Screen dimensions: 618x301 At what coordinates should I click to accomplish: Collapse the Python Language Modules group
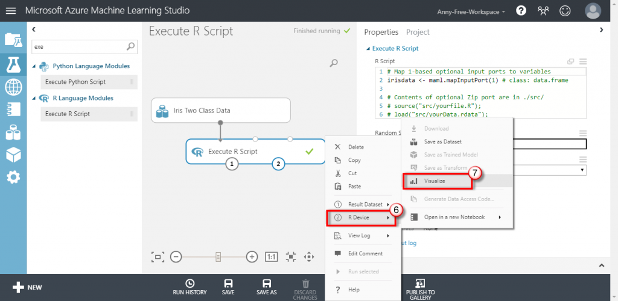coord(34,66)
